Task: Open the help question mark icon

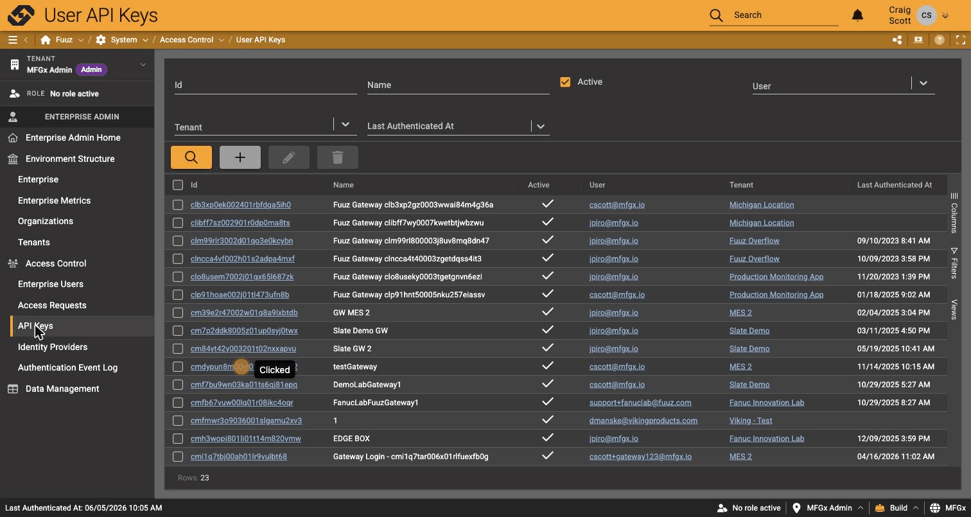Action: (940, 40)
